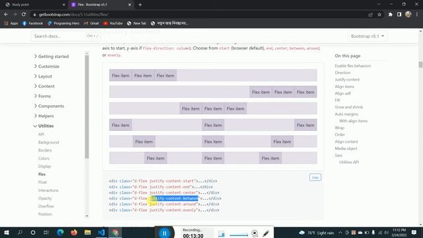Jump to Enable flex behaviors section
The image size is (423, 238).
coord(352,66)
